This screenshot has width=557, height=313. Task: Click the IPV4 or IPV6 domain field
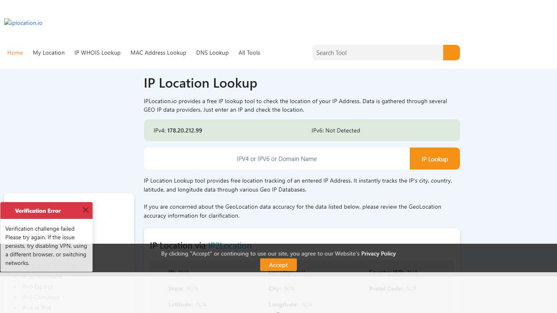click(276, 159)
